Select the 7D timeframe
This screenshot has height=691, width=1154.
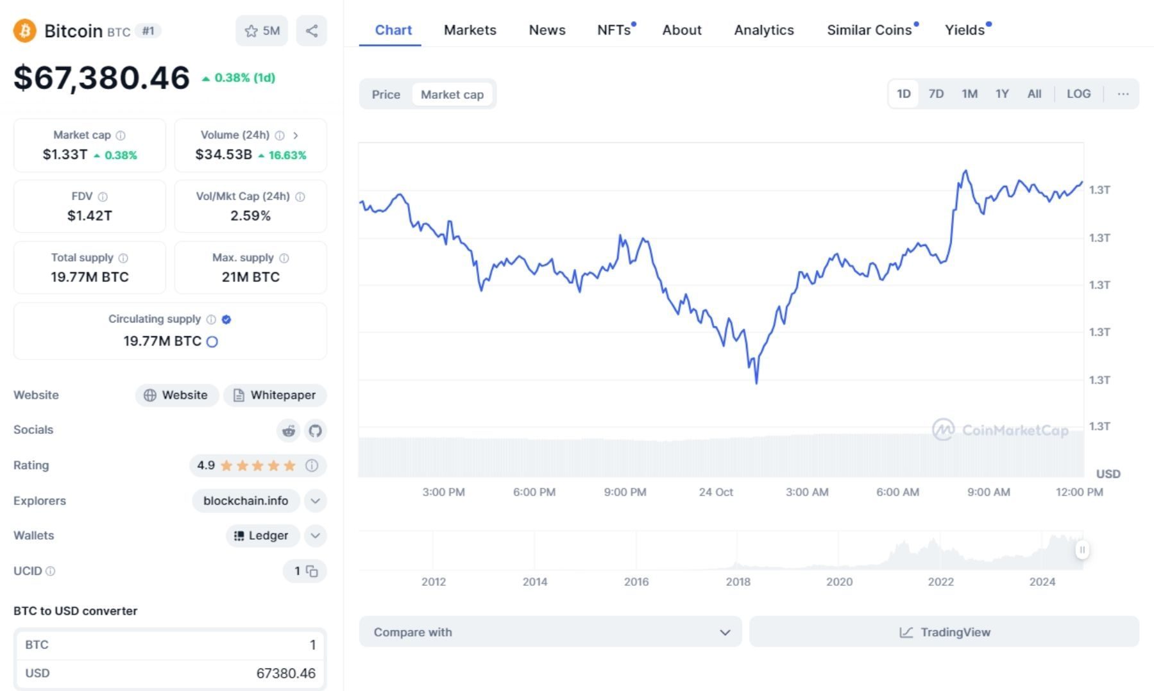click(936, 94)
